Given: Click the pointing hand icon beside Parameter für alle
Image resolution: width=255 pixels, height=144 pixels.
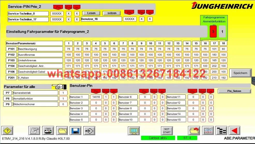Looking at the screenshot, I should tap(60, 87).
